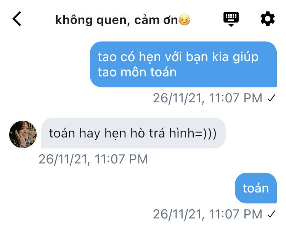286x228 pixels.
Task: Tap the timestamp under the first blue message
Action: 207,98
